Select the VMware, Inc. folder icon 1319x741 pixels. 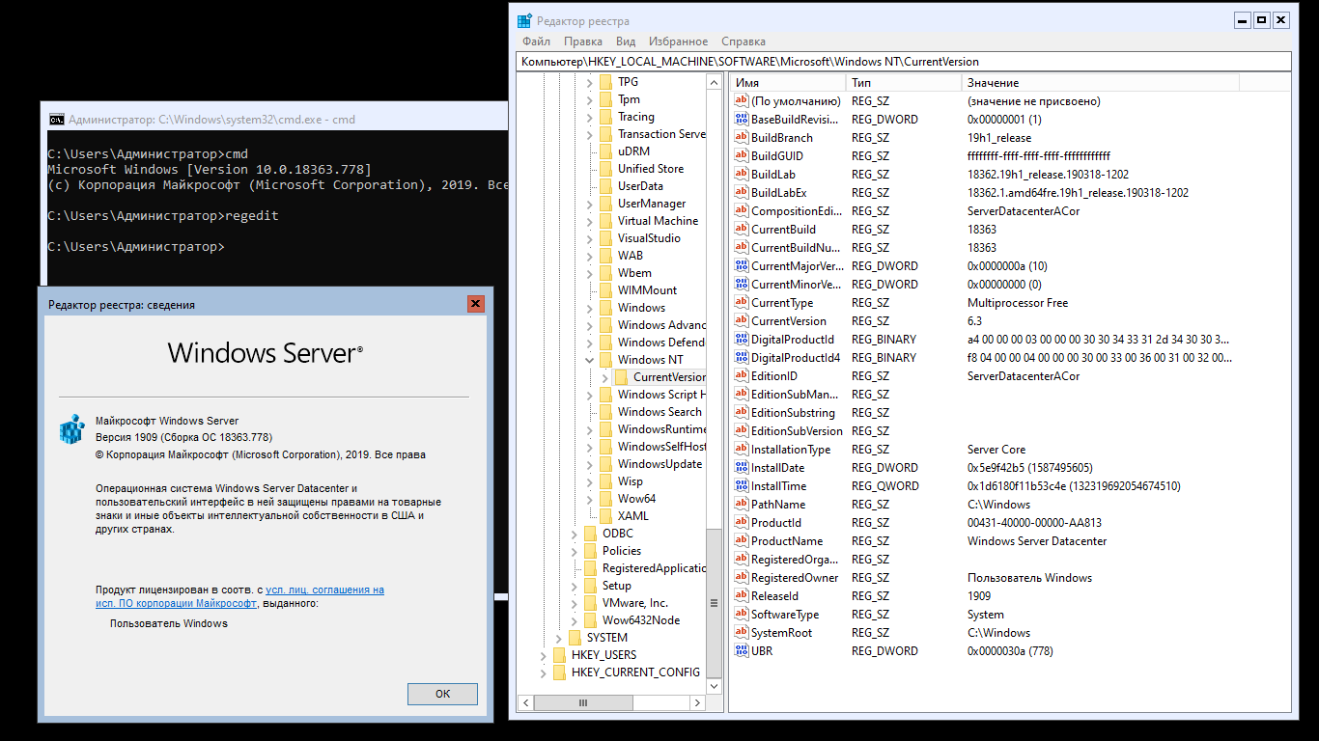(590, 603)
